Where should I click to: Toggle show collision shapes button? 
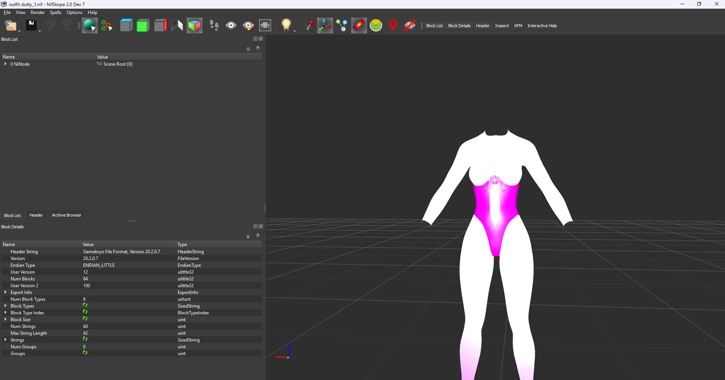click(359, 26)
